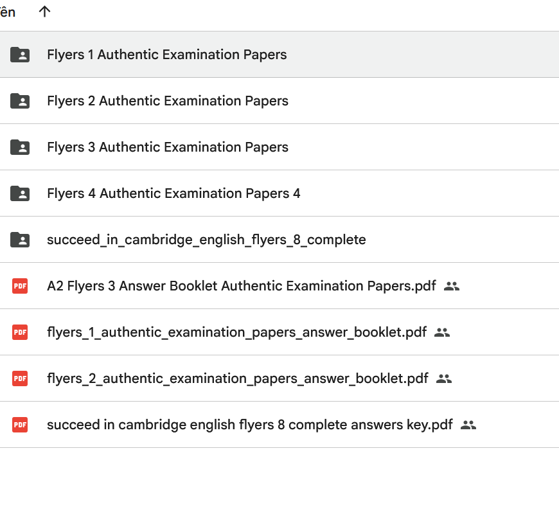Click shared people icon next to A2 Flyers 3 PDF
Viewport: 559px width, 525px height.
coord(452,286)
